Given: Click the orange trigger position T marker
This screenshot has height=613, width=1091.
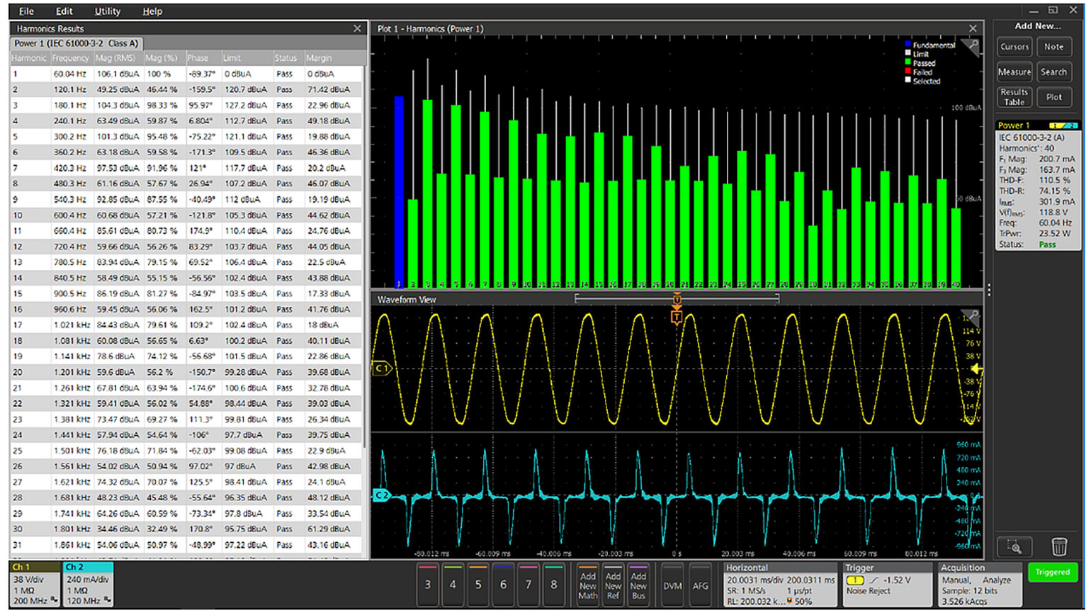Looking at the screenshot, I should pyautogui.click(x=677, y=317).
